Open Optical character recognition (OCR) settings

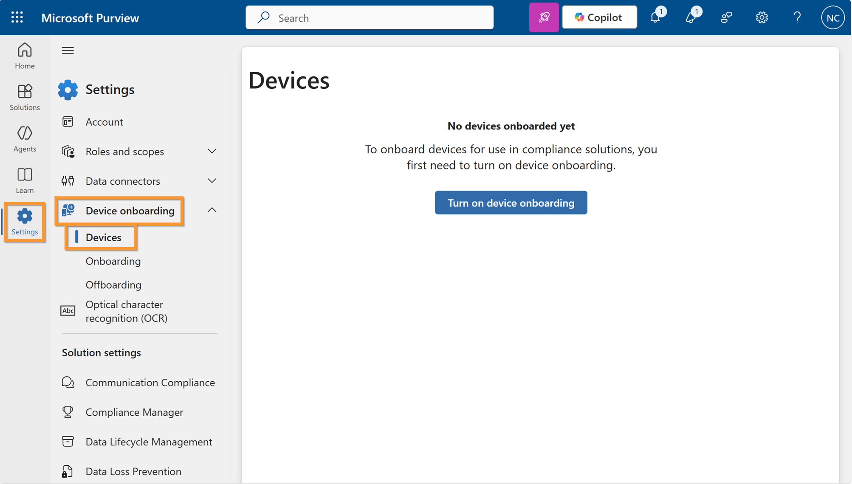click(126, 311)
